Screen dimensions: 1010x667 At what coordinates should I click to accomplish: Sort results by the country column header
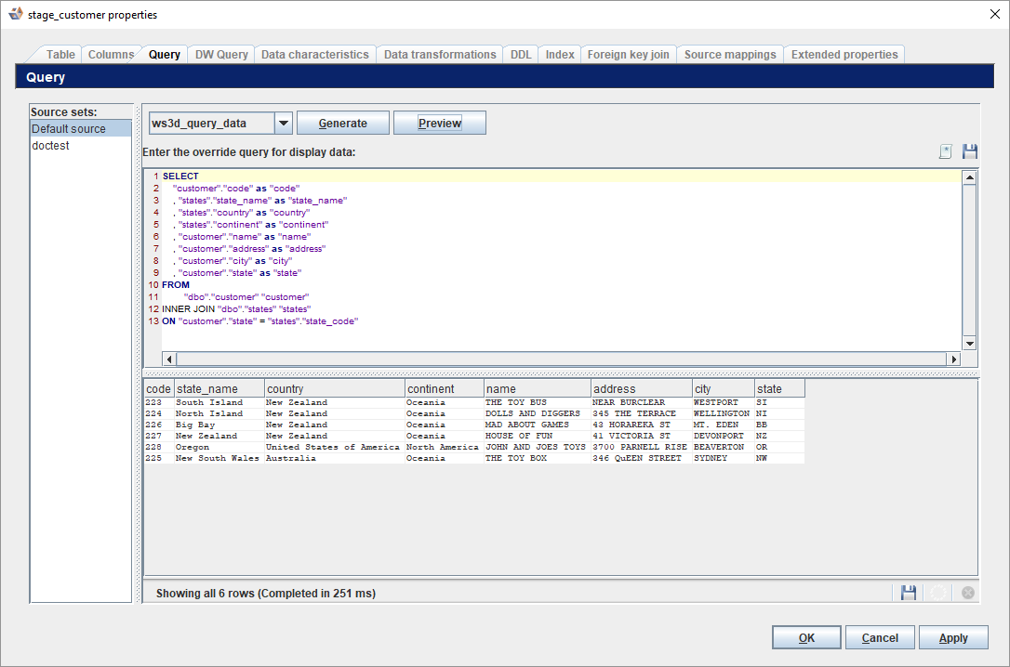(x=334, y=389)
